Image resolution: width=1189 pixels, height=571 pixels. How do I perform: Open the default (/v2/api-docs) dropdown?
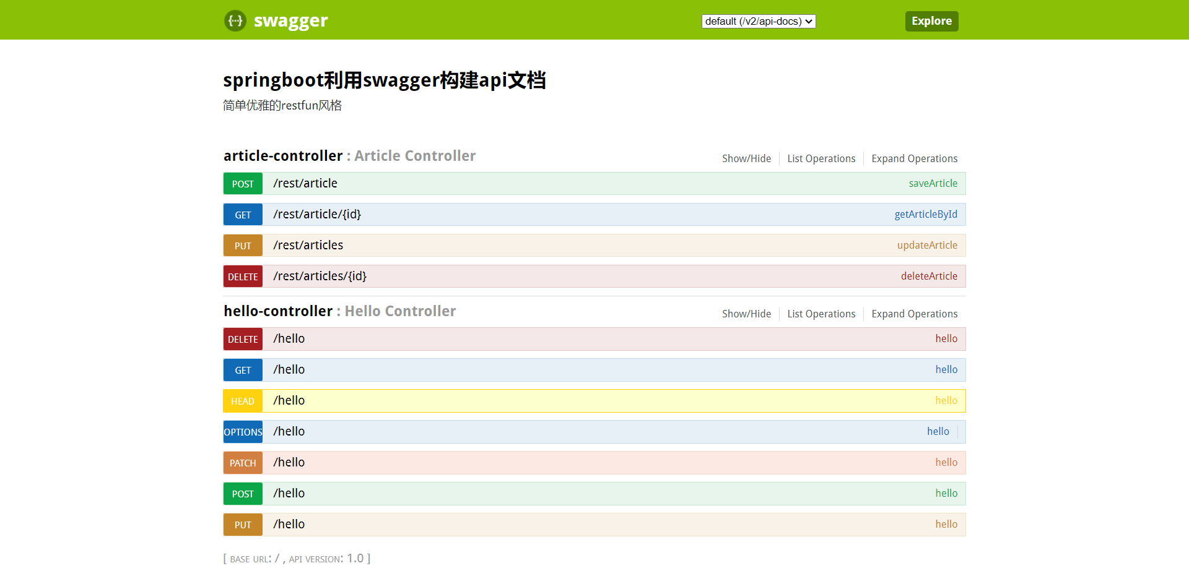[x=759, y=21]
